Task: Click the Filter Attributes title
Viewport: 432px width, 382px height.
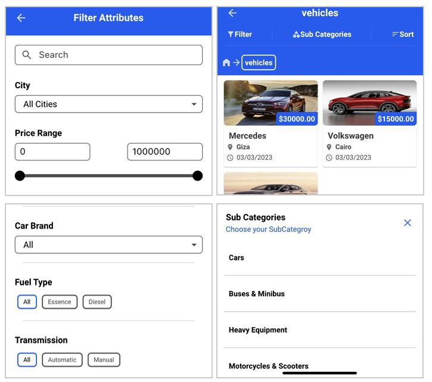Action: (x=108, y=18)
